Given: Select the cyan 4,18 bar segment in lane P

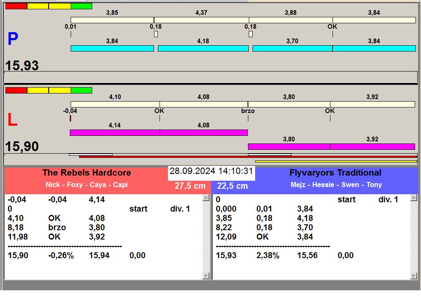Looking at the screenshot, I should pos(203,49).
